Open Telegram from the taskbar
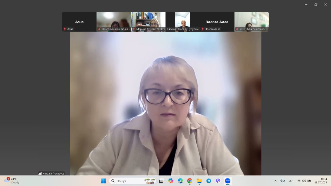 pos(209,181)
